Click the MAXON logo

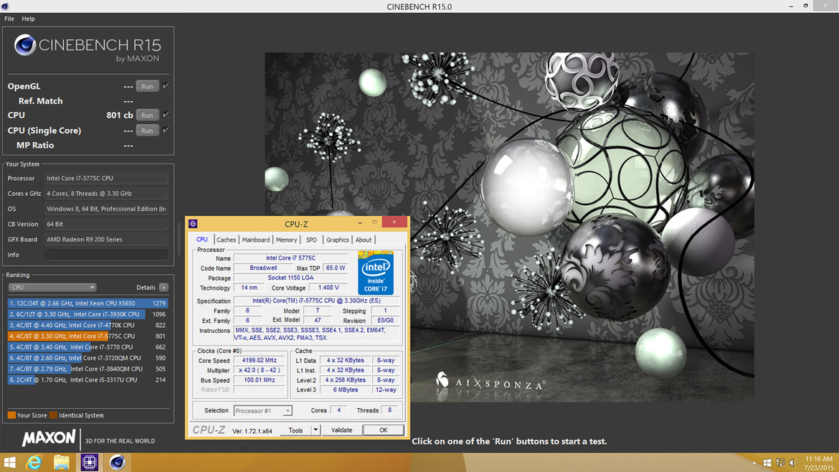point(48,438)
